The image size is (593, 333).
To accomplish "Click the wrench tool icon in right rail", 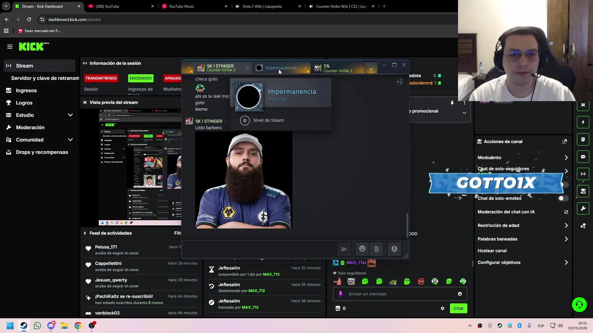I will click(x=583, y=208).
